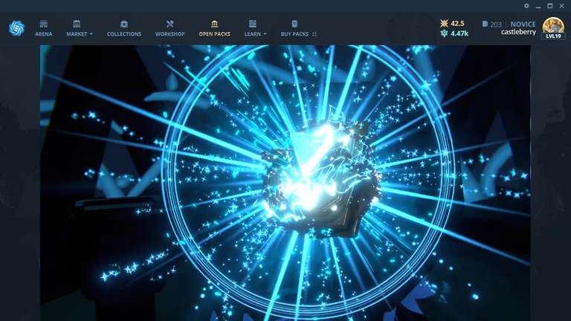
Task: Maximize the application window
Action: [x=550, y=6]
